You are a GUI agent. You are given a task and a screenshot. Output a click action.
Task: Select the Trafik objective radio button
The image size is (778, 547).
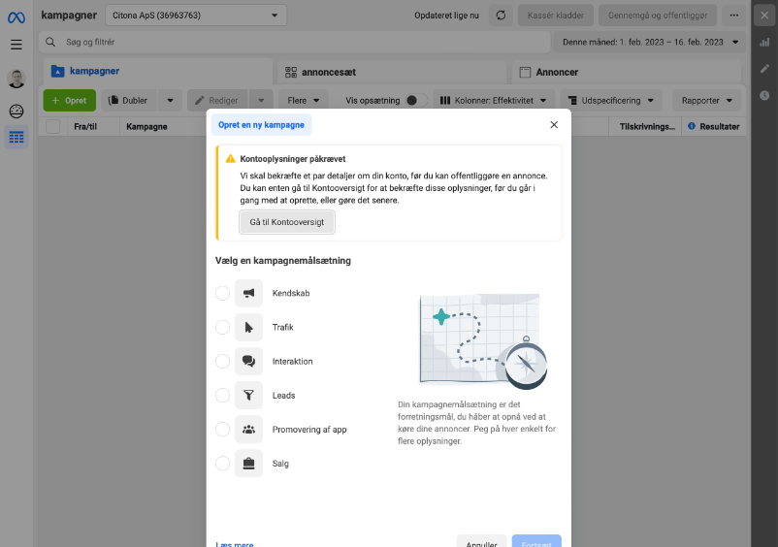pyautogui.click(x=223, y=327)
